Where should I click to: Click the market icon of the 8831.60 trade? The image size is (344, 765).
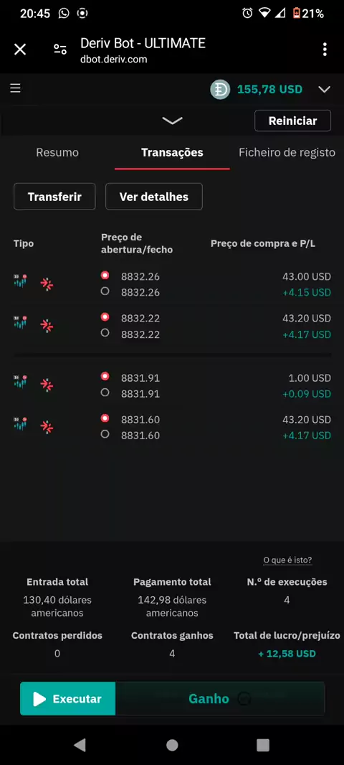(x=21, y=425)
